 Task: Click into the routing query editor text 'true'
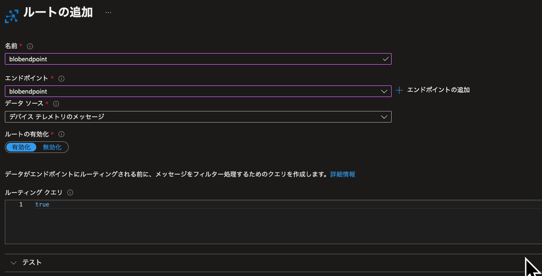point(42,205)
